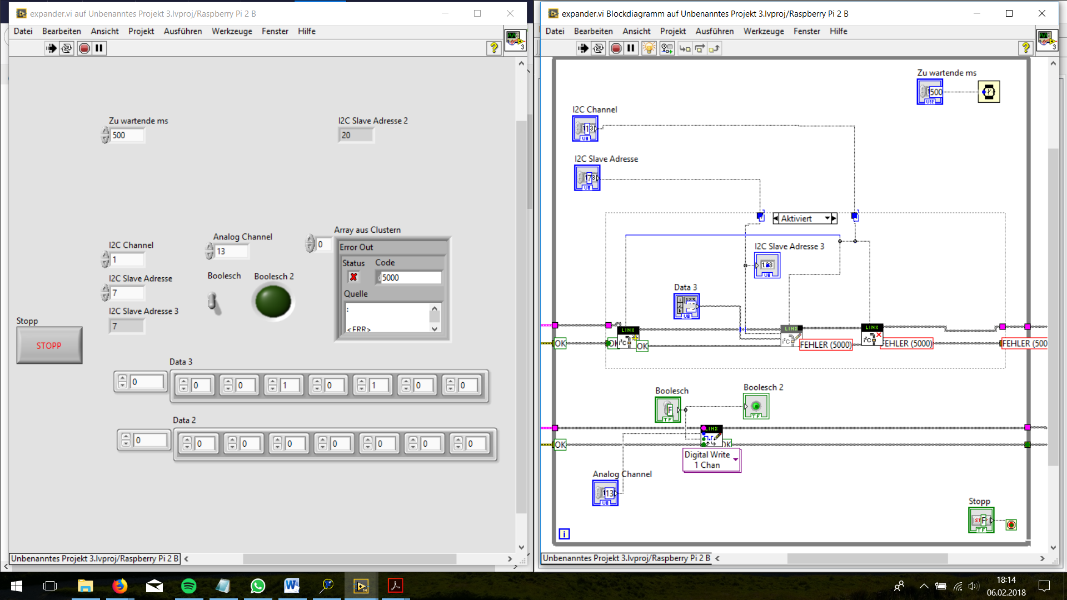Click Highlight Execution lightbulb icon
Screen dimensions: 1067x600
point(649,48)
